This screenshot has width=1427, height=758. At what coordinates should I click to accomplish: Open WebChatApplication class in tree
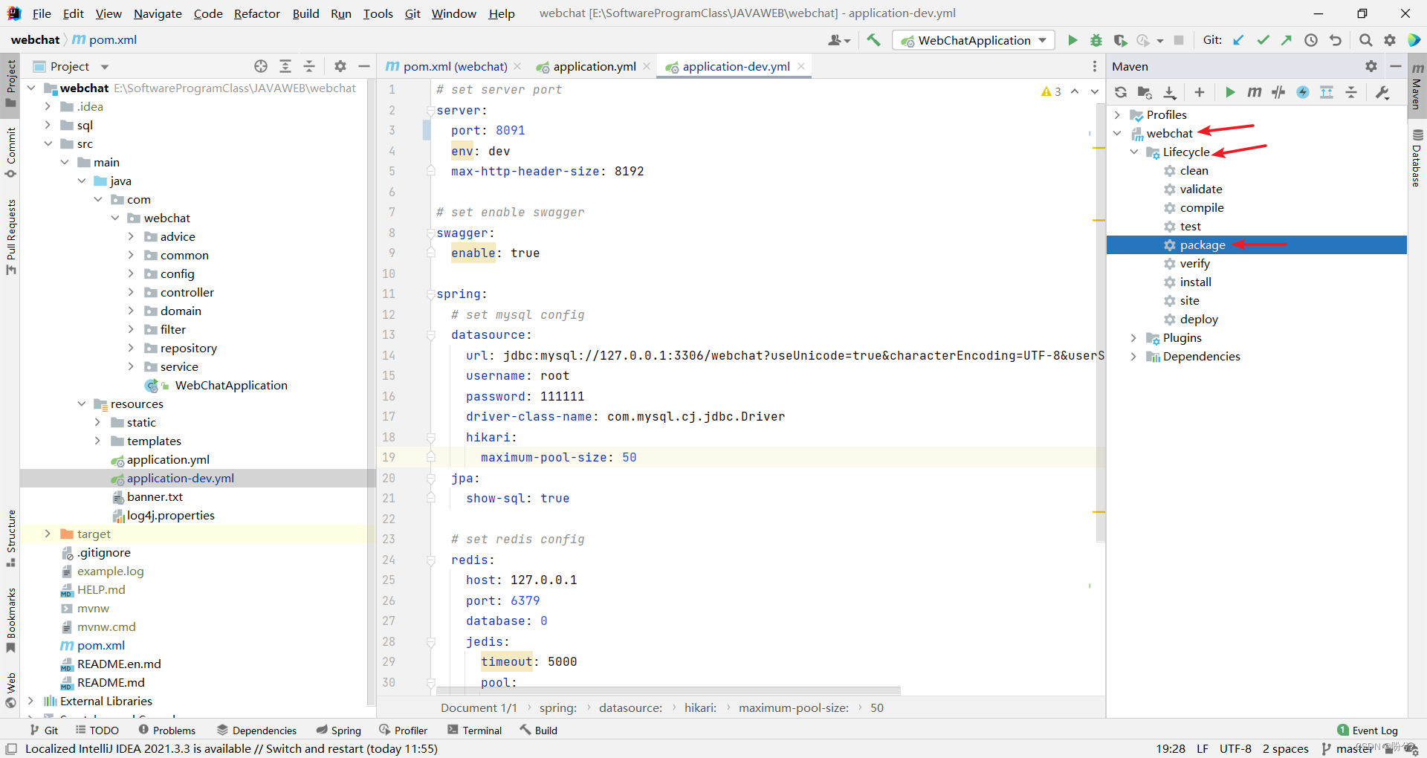[x=230, y=385]
